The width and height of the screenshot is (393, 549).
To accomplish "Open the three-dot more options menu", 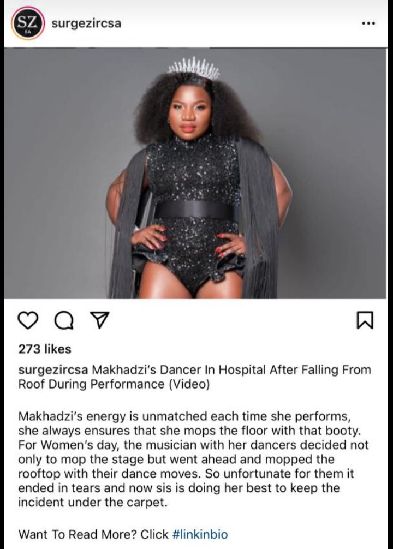I will pyautogui.click(x=368, y=24).
